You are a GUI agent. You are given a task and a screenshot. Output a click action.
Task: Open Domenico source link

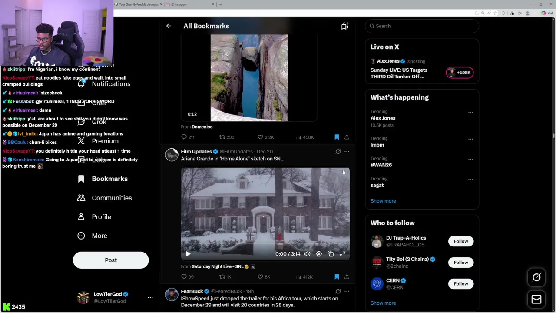202,127
